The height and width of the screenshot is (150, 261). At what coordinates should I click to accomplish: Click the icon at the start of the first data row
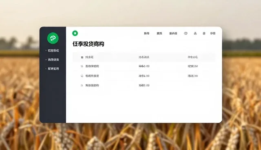click(82, 66)
